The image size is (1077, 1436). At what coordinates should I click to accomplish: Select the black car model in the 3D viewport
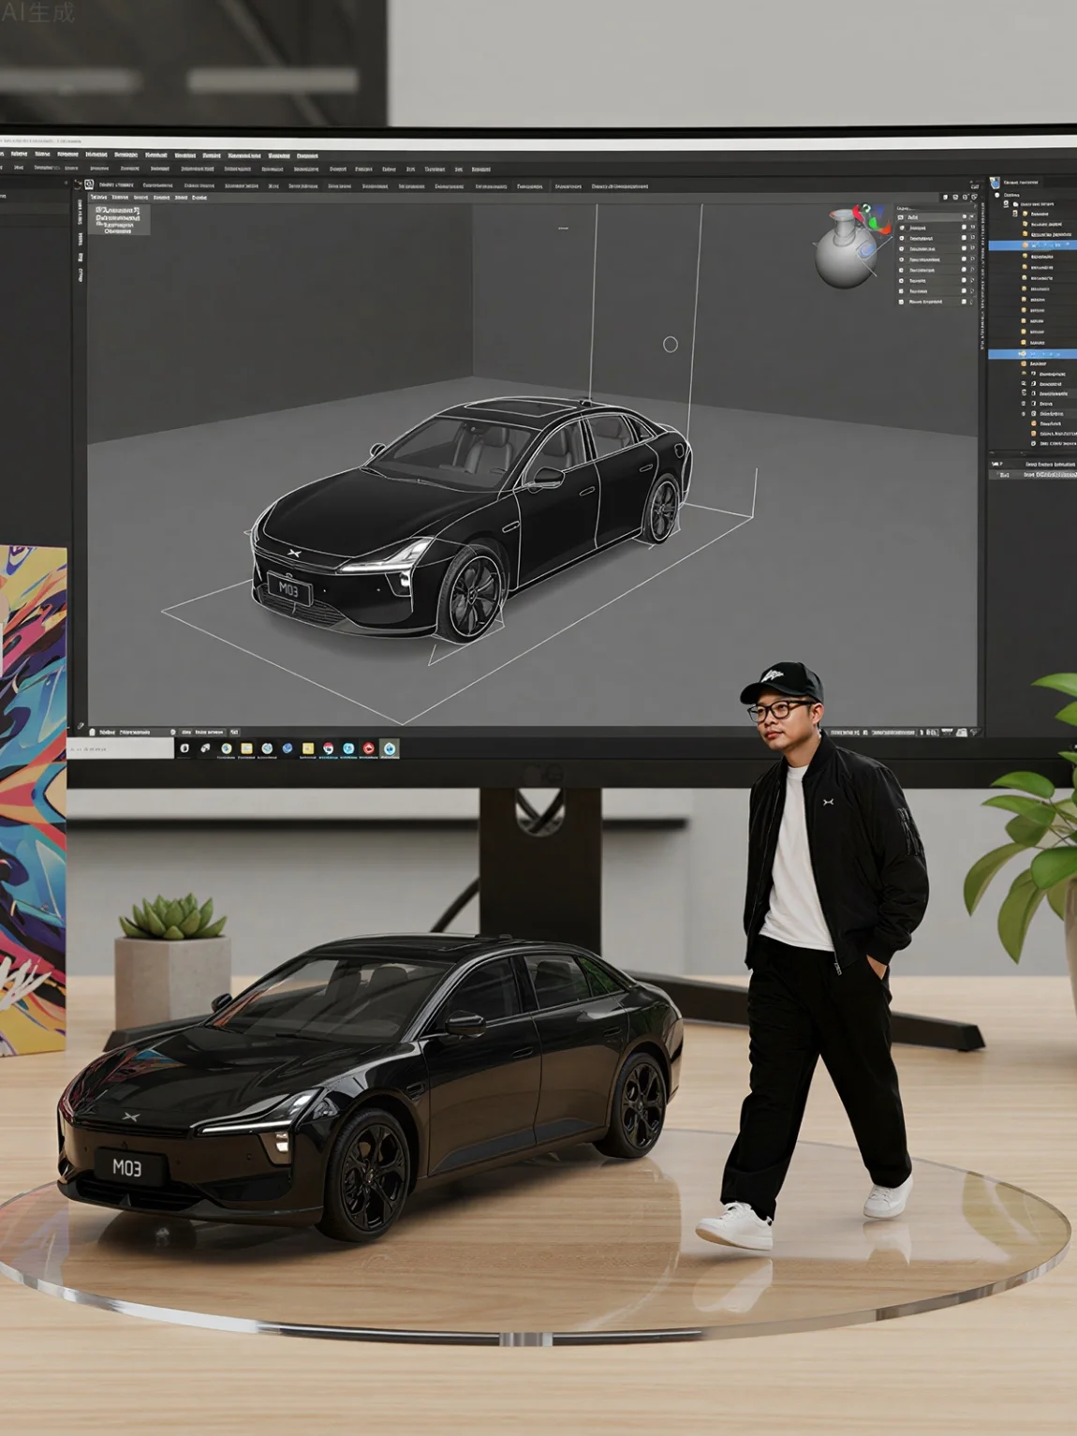[x=471, y=520]
